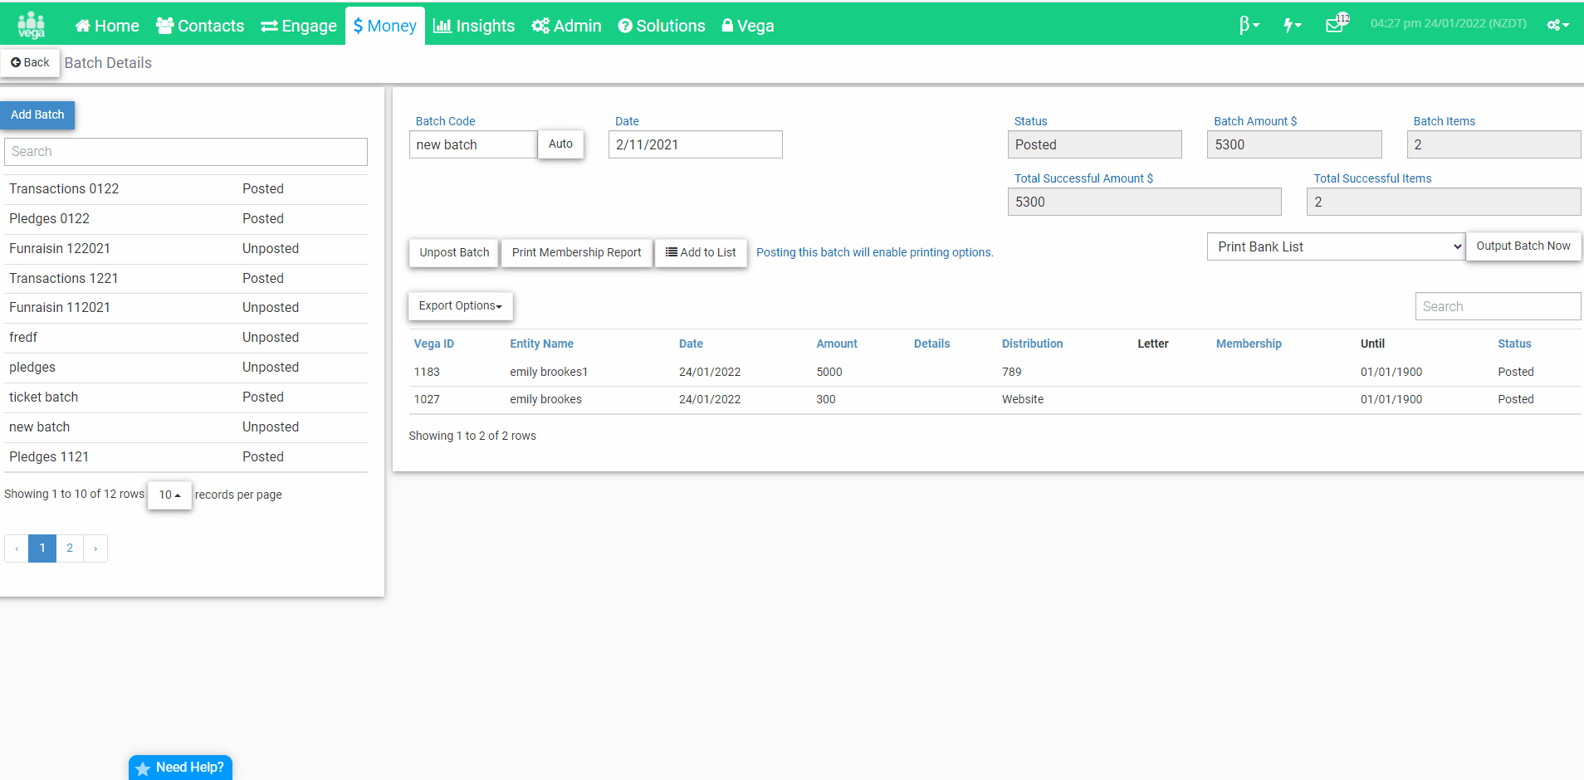
Task: Go to previous page arrow in pagination
Action: (17, 548)
